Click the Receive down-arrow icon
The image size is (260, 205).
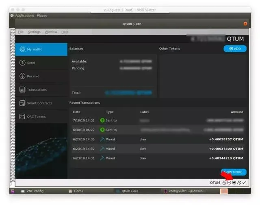tap(22, 76)
